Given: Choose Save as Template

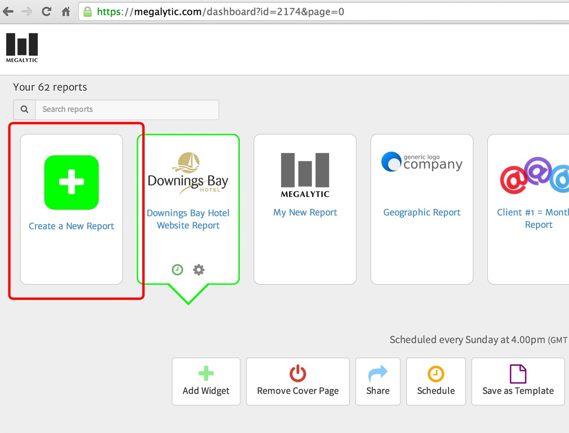Looking at the screenshot, I should point(518,381).
